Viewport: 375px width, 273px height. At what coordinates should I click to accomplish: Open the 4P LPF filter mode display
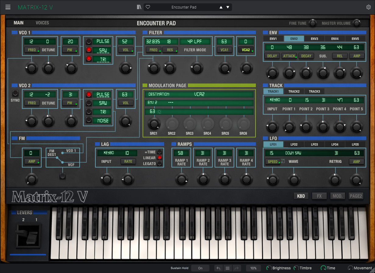point(195,41)
